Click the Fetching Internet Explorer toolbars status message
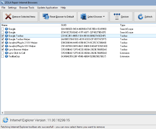Viewport: 156px width, 129px height. point(53,127)
